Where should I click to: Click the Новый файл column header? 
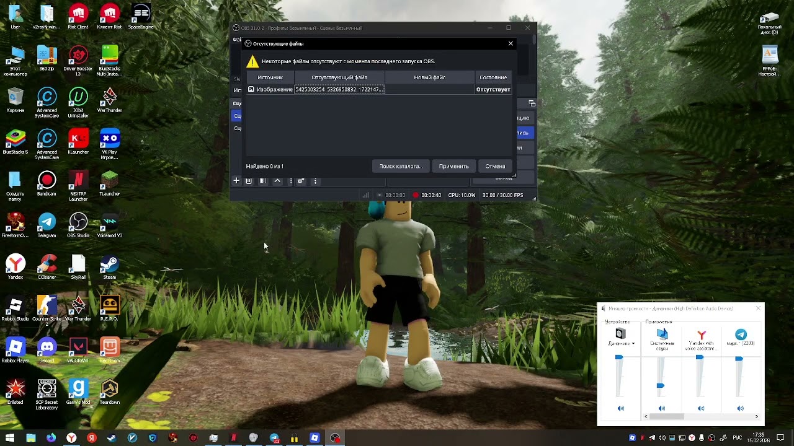[x=430, y=77]
